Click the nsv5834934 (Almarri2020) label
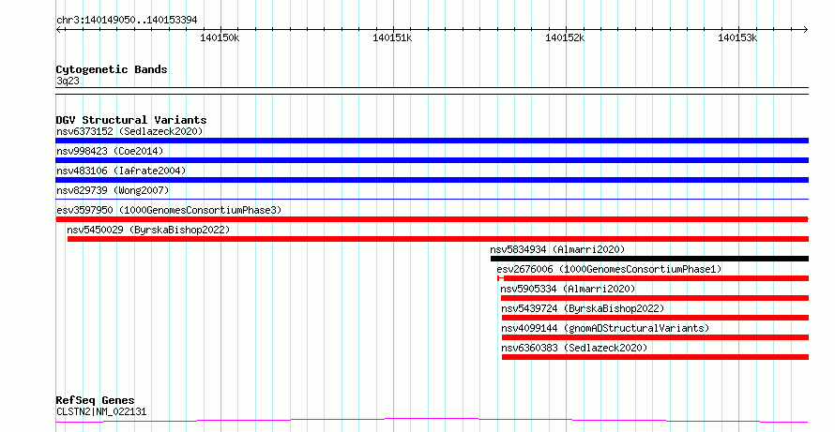This screenshot has width=835, height=432. (557, 249)
